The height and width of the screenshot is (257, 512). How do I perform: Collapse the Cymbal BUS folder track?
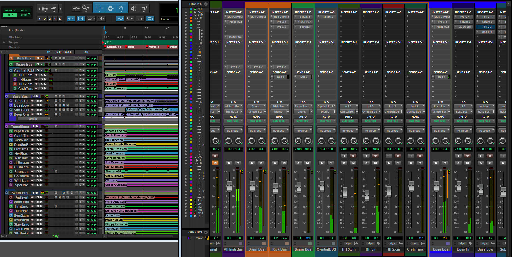pyautogui.click(x=11, y=71)
